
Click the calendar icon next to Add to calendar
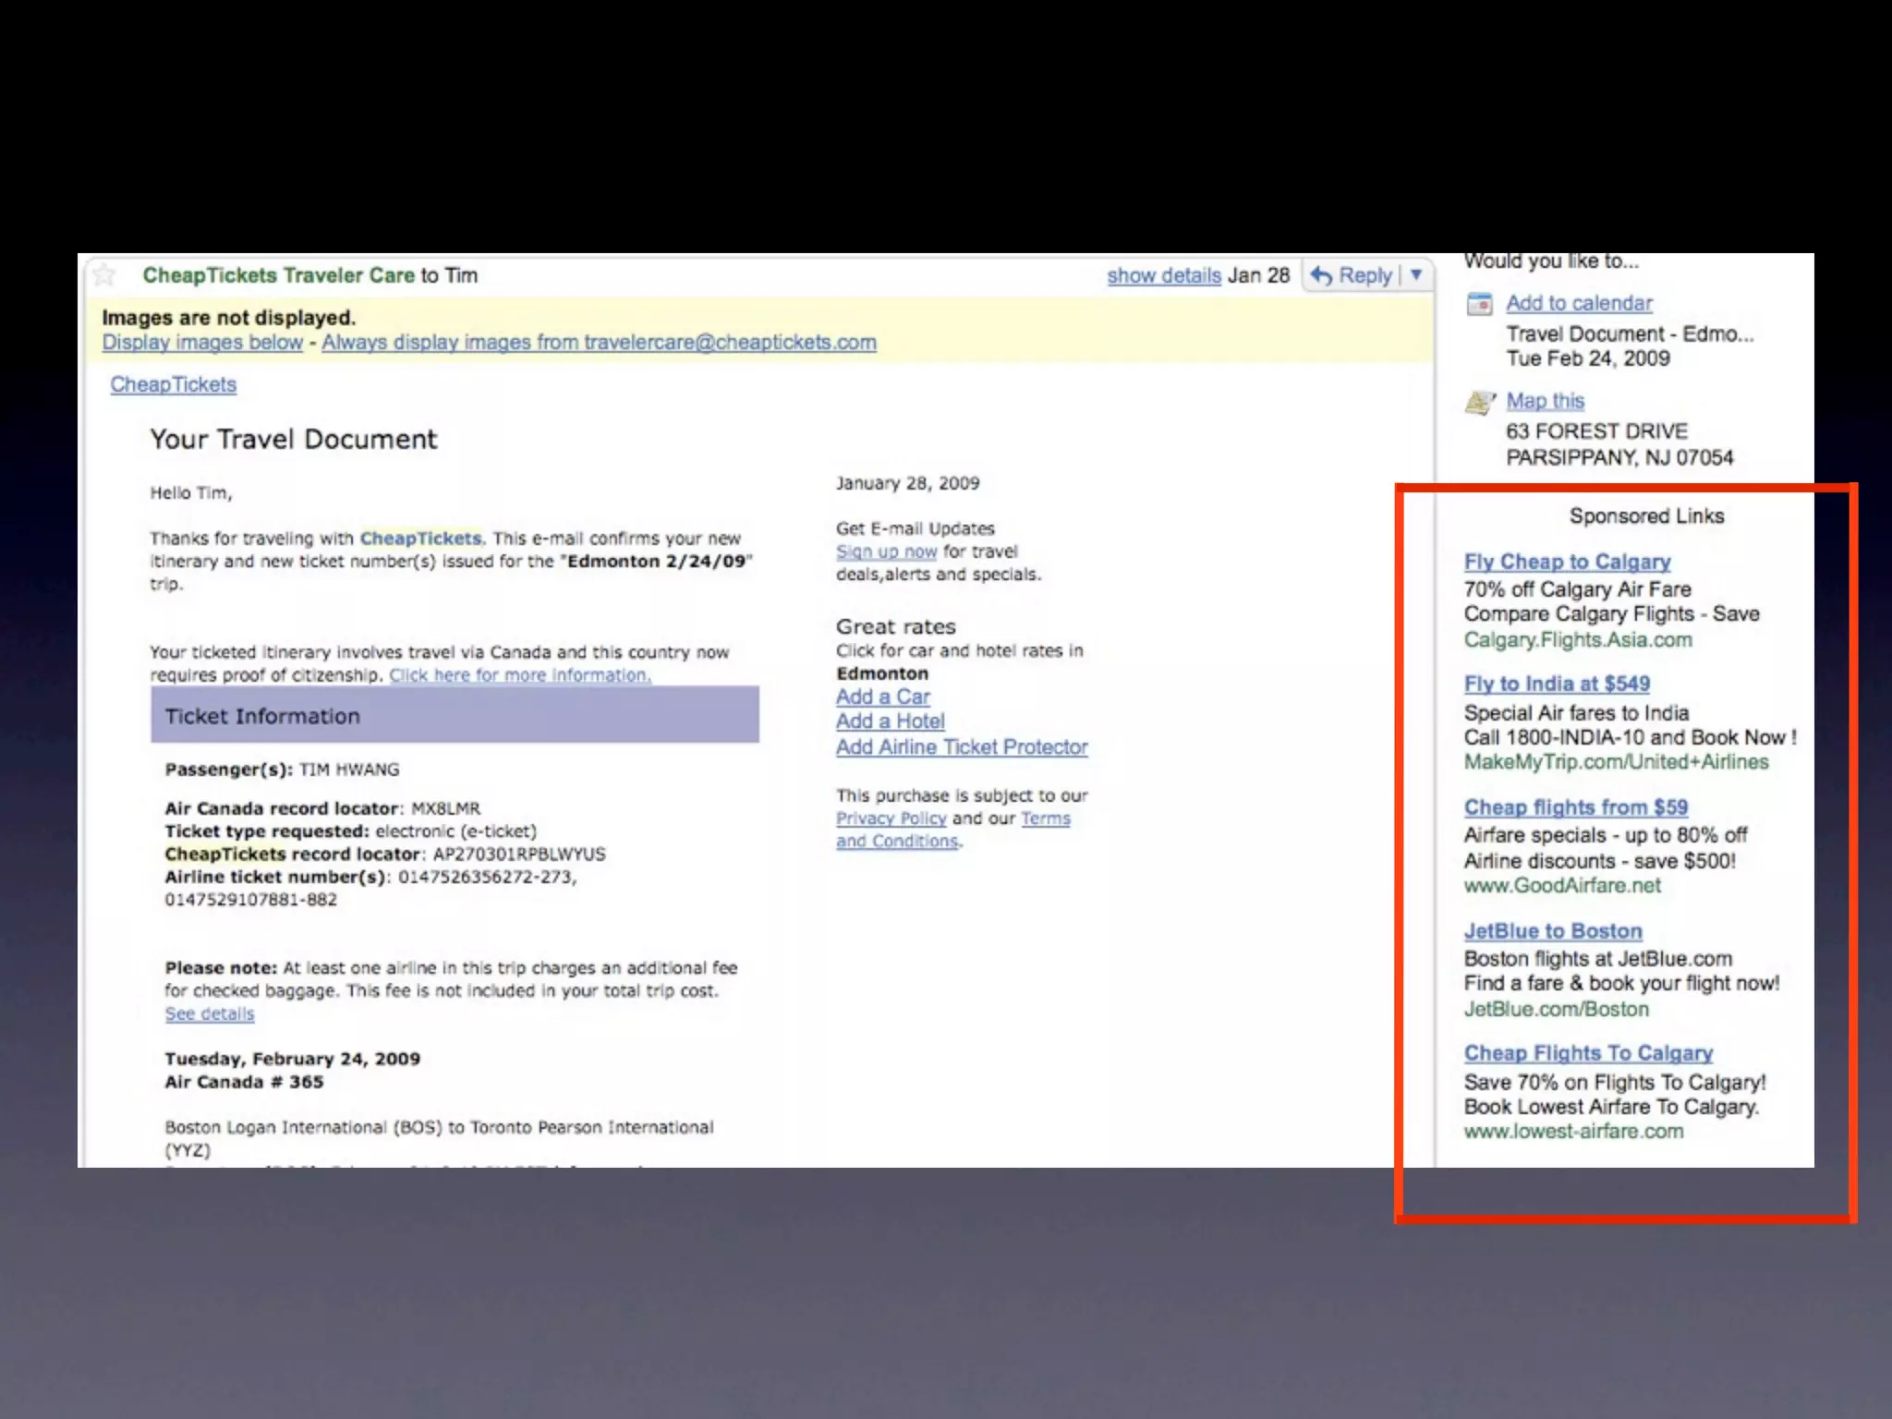(x=1480, y=303)
